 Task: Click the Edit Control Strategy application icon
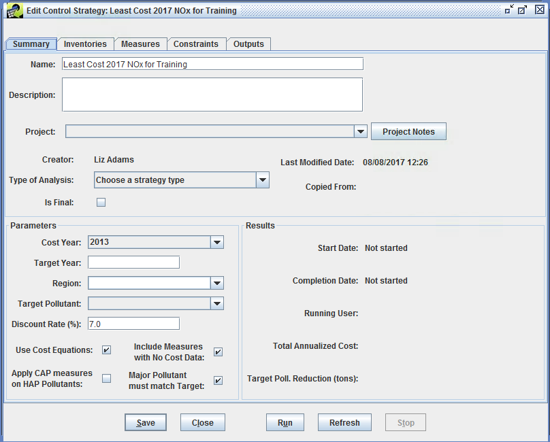click(15, 10)
